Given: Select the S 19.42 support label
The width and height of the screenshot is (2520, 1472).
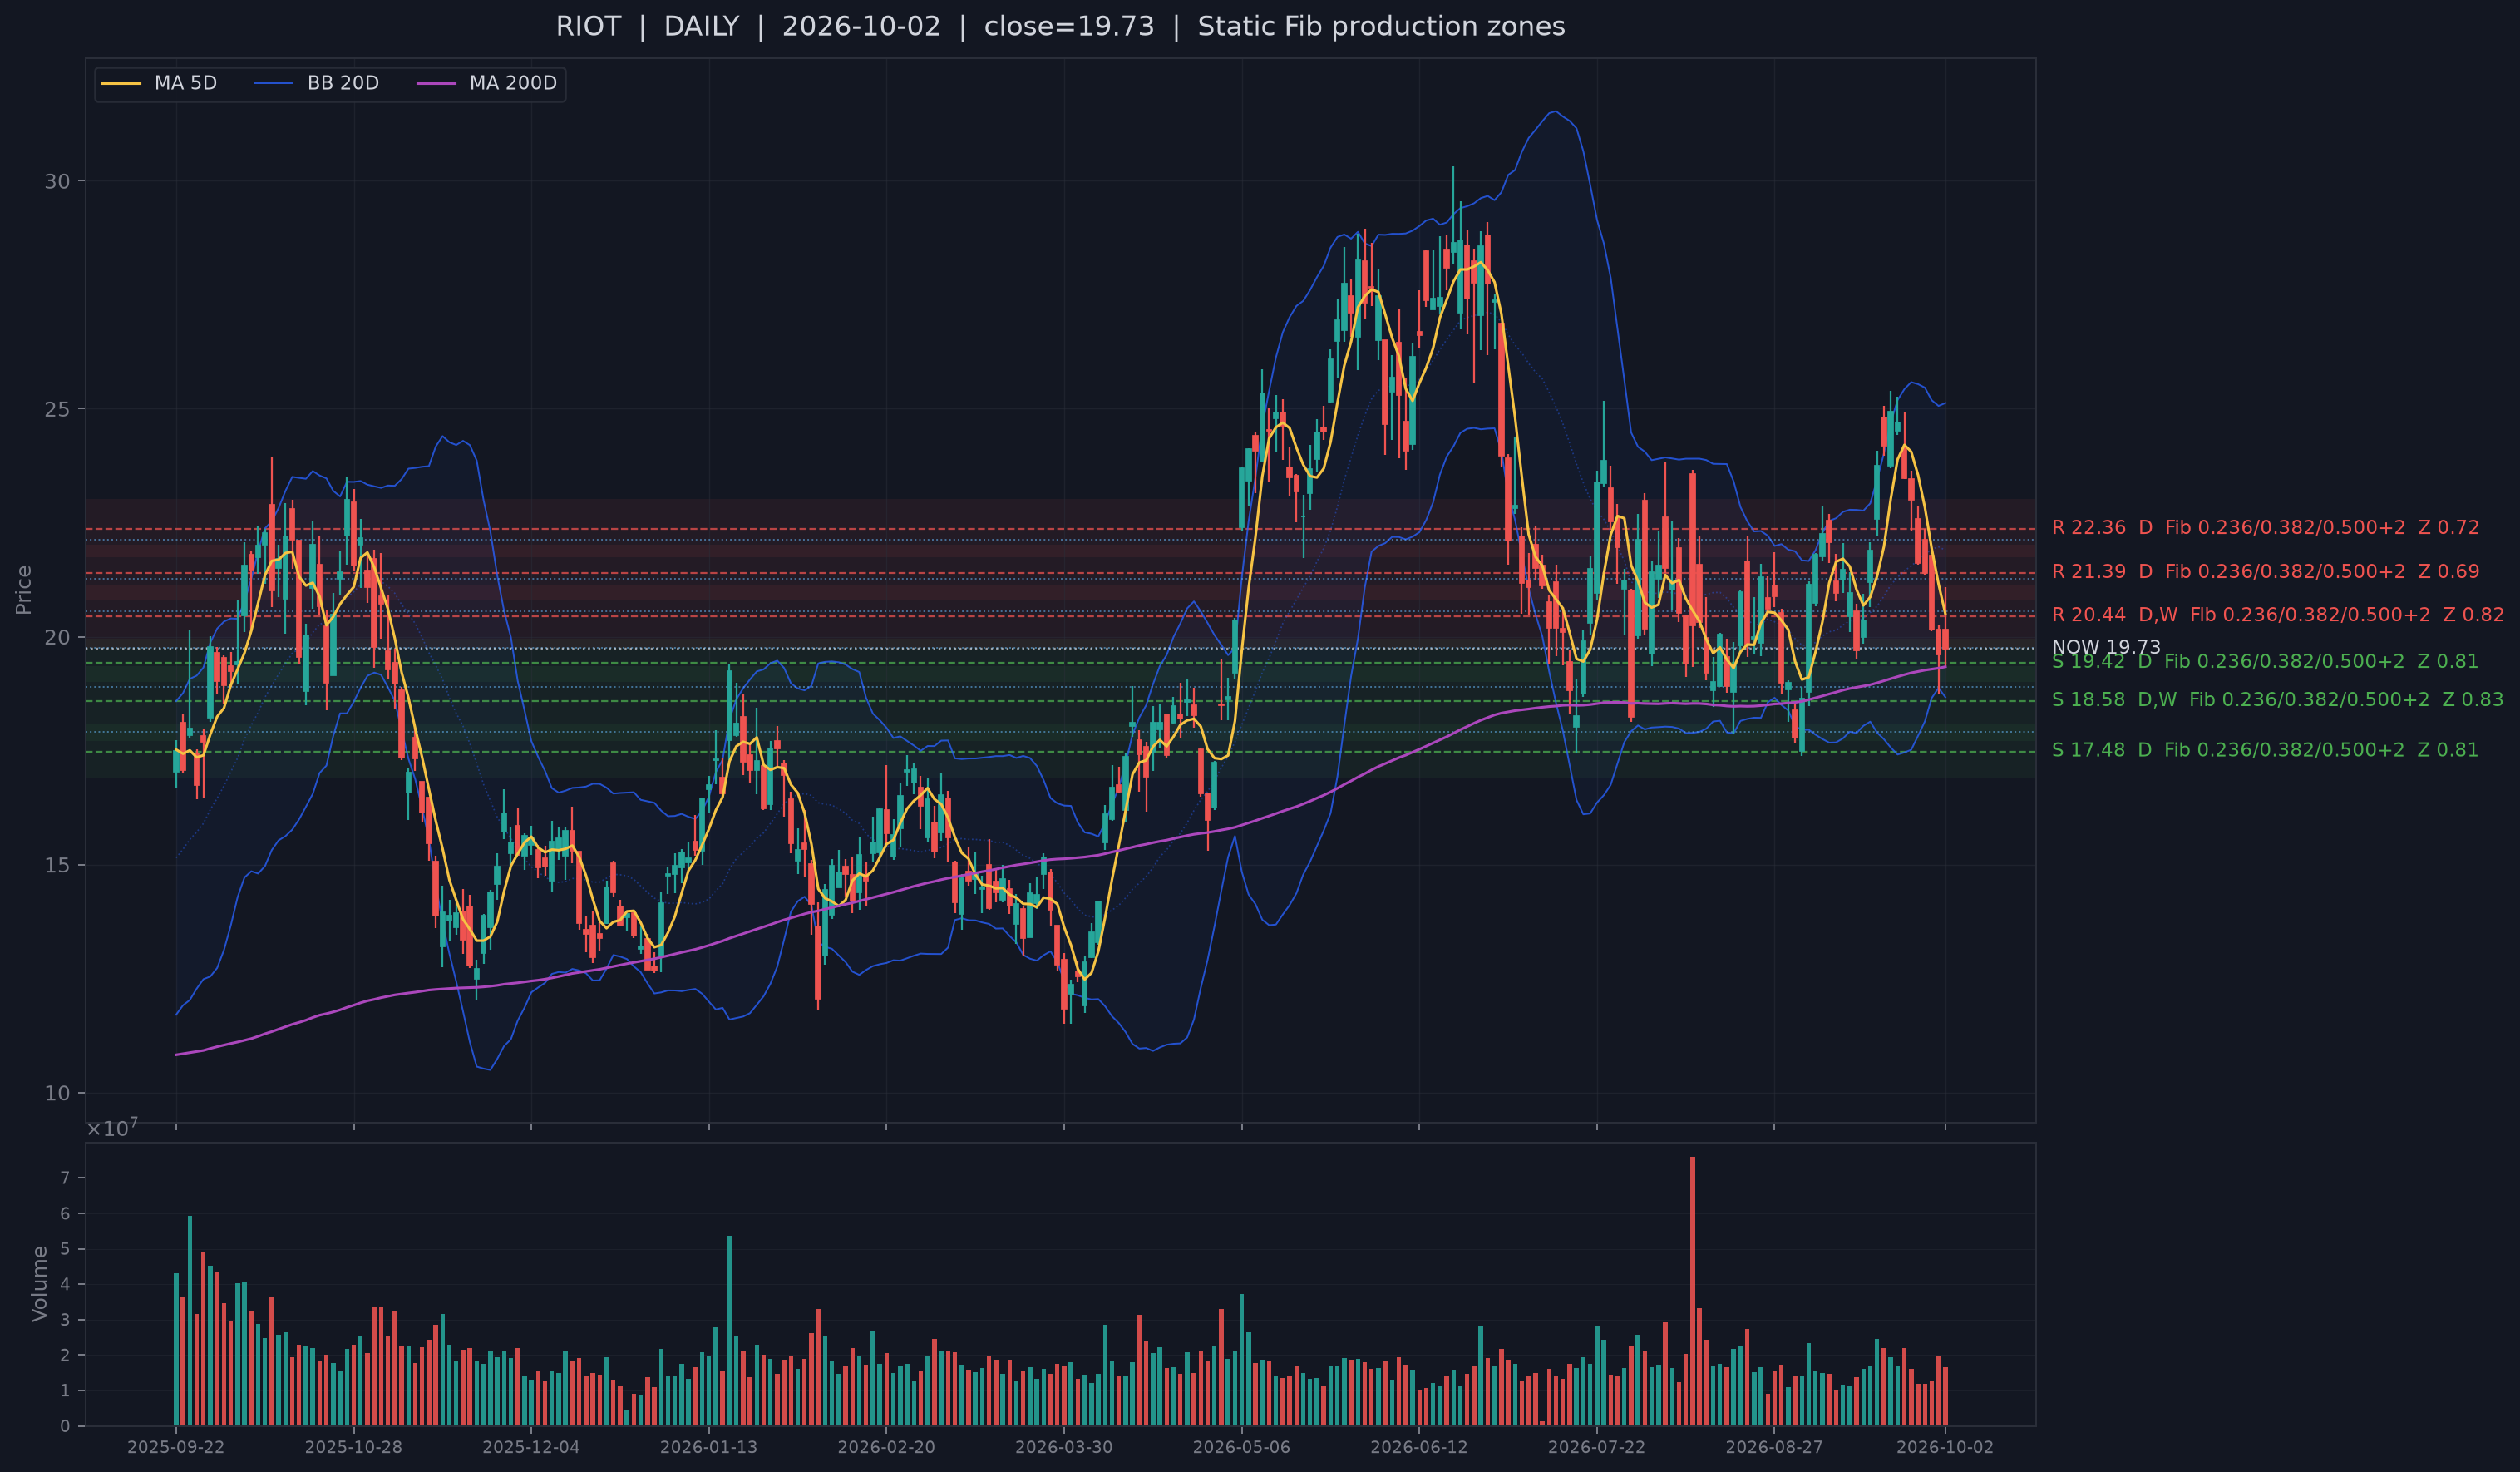Looking at the screenshot, I should [2265, 661].
